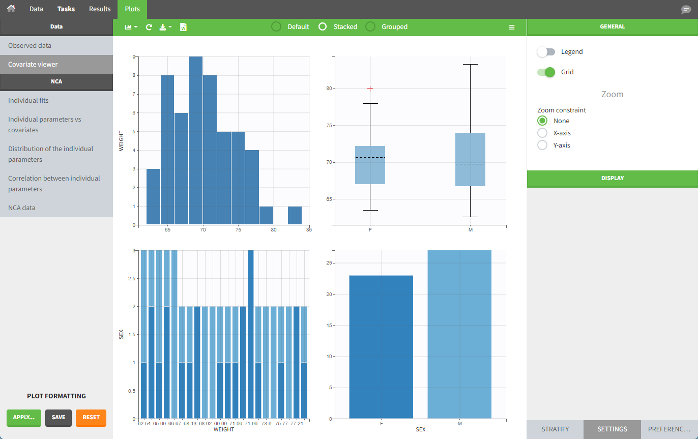
Task: Disable the Grid toggle
Action: (x=546, y=72)
